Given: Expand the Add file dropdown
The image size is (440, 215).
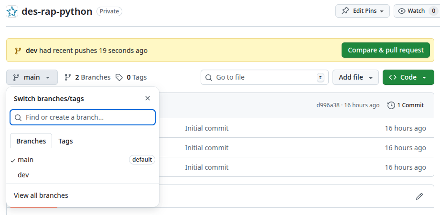Looking at the screenshot, I should [x=355, y=77].
